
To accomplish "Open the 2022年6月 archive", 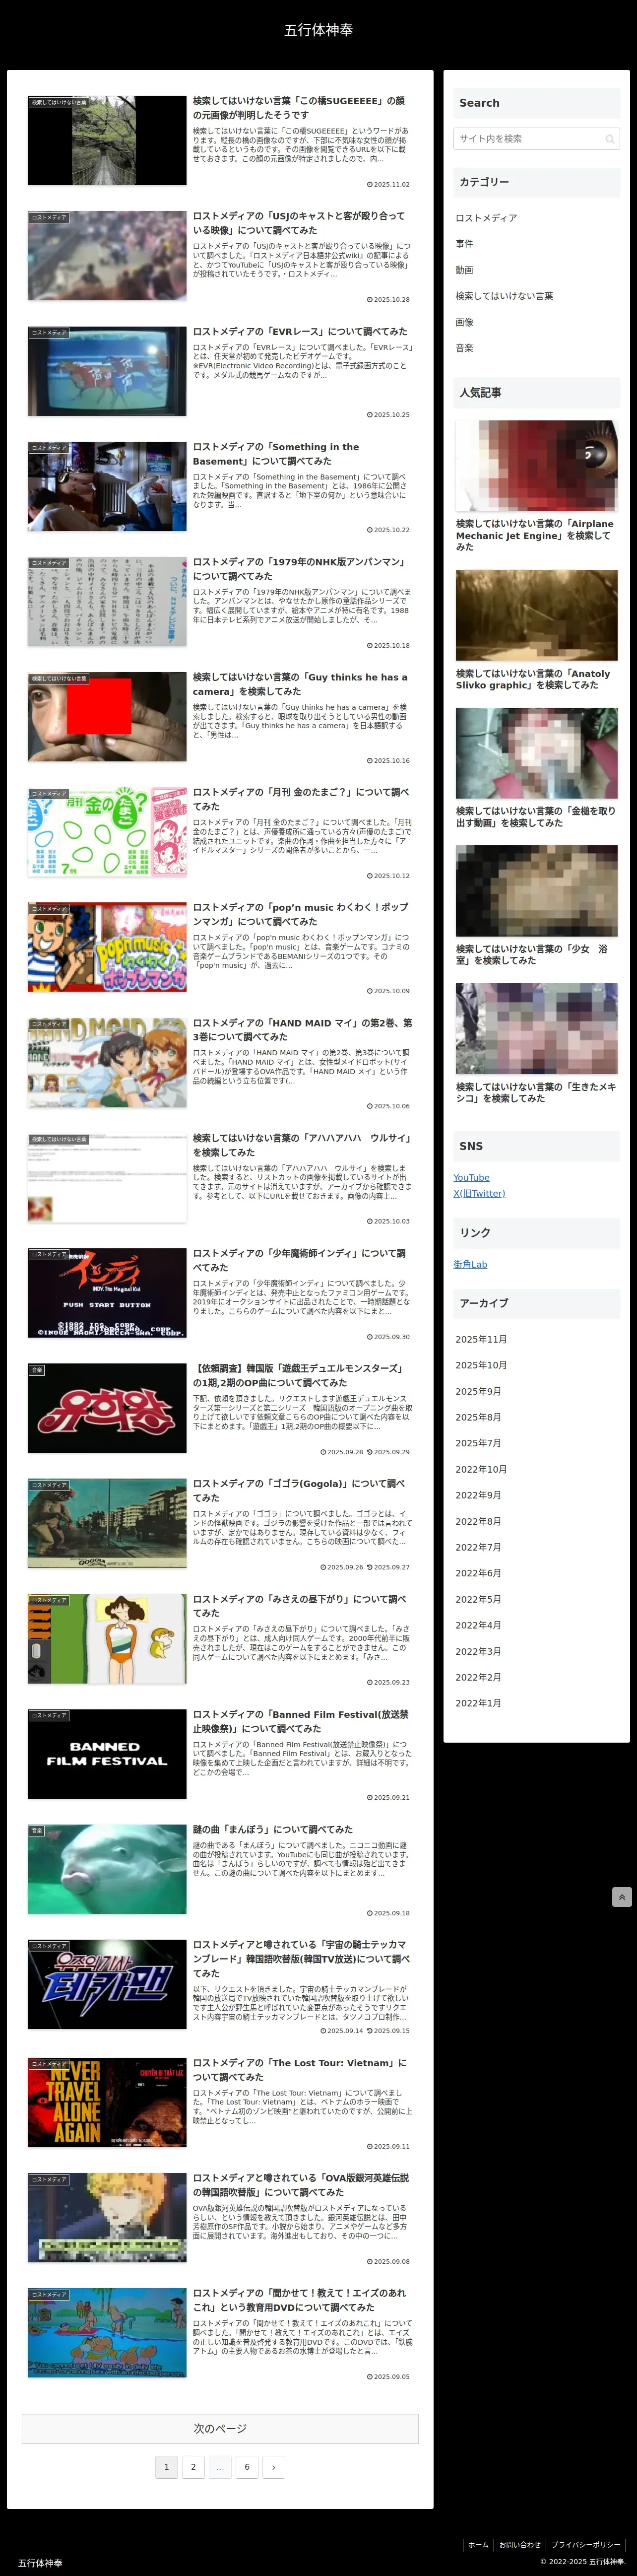I will tap(478, 1573).
